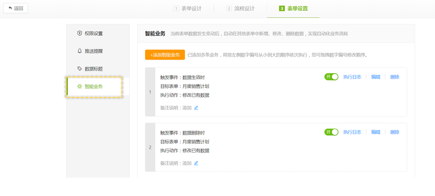Switch to the 表单设计 step tab
This screenshot has height=196, width=435.
(x=187, y=8)
